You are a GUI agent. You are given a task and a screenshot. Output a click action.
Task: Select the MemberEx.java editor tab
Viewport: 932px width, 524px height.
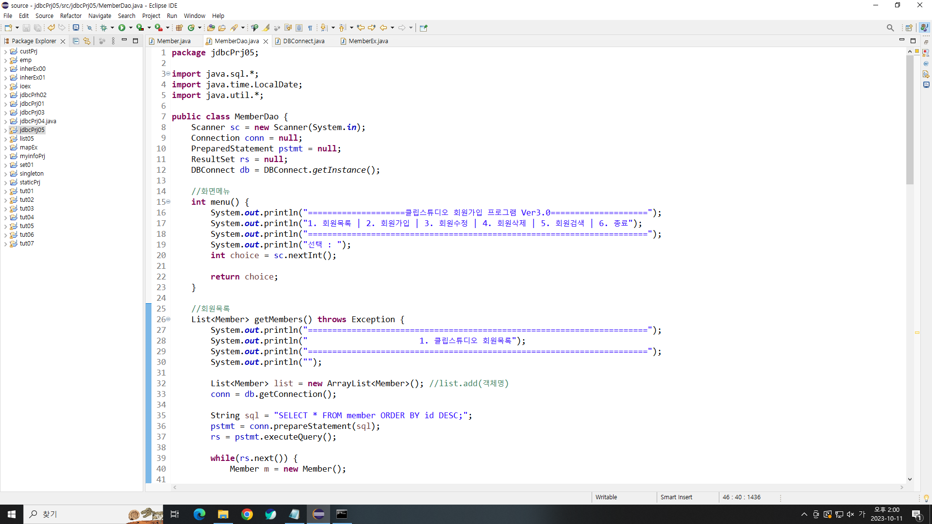(368, 41)
